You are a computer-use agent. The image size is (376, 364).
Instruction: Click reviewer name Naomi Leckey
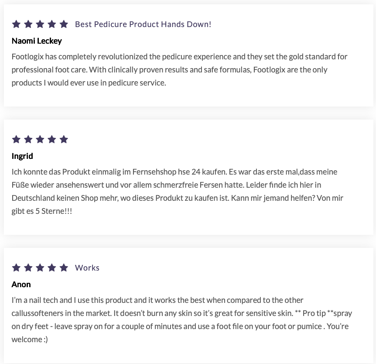coord(37,41)
